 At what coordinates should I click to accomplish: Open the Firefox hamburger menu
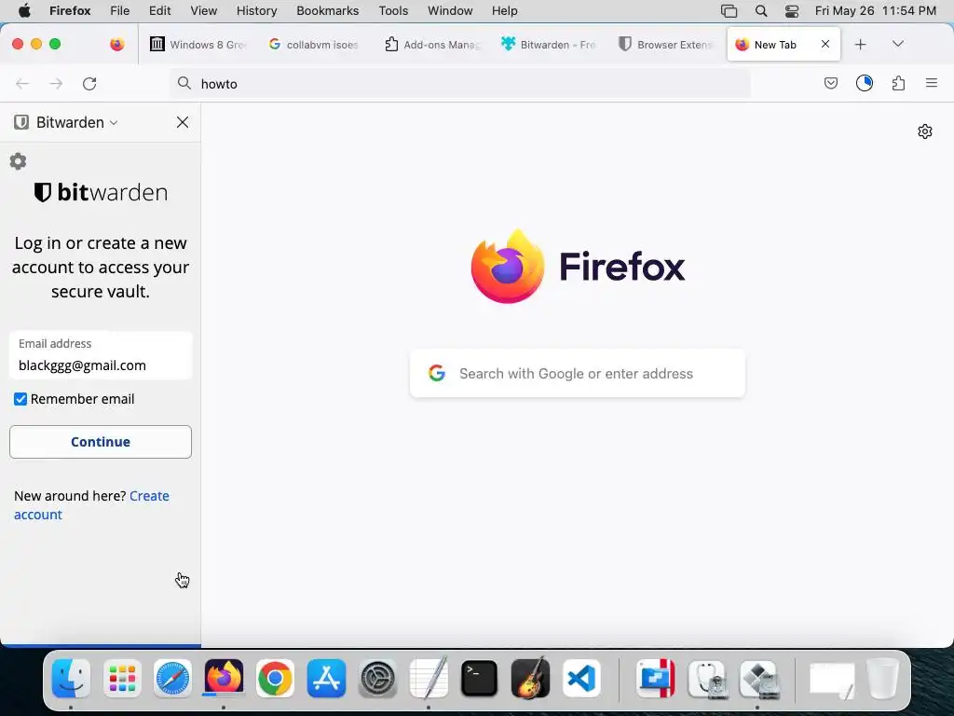(x=932, y=83)
